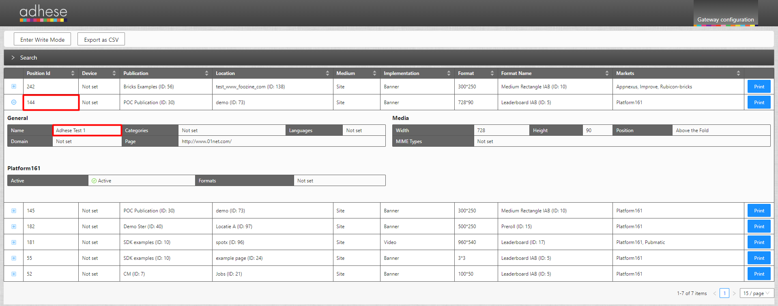Open the 15 / page size dropdown
This screenshot has width=778, height=306.
point(757,293)
